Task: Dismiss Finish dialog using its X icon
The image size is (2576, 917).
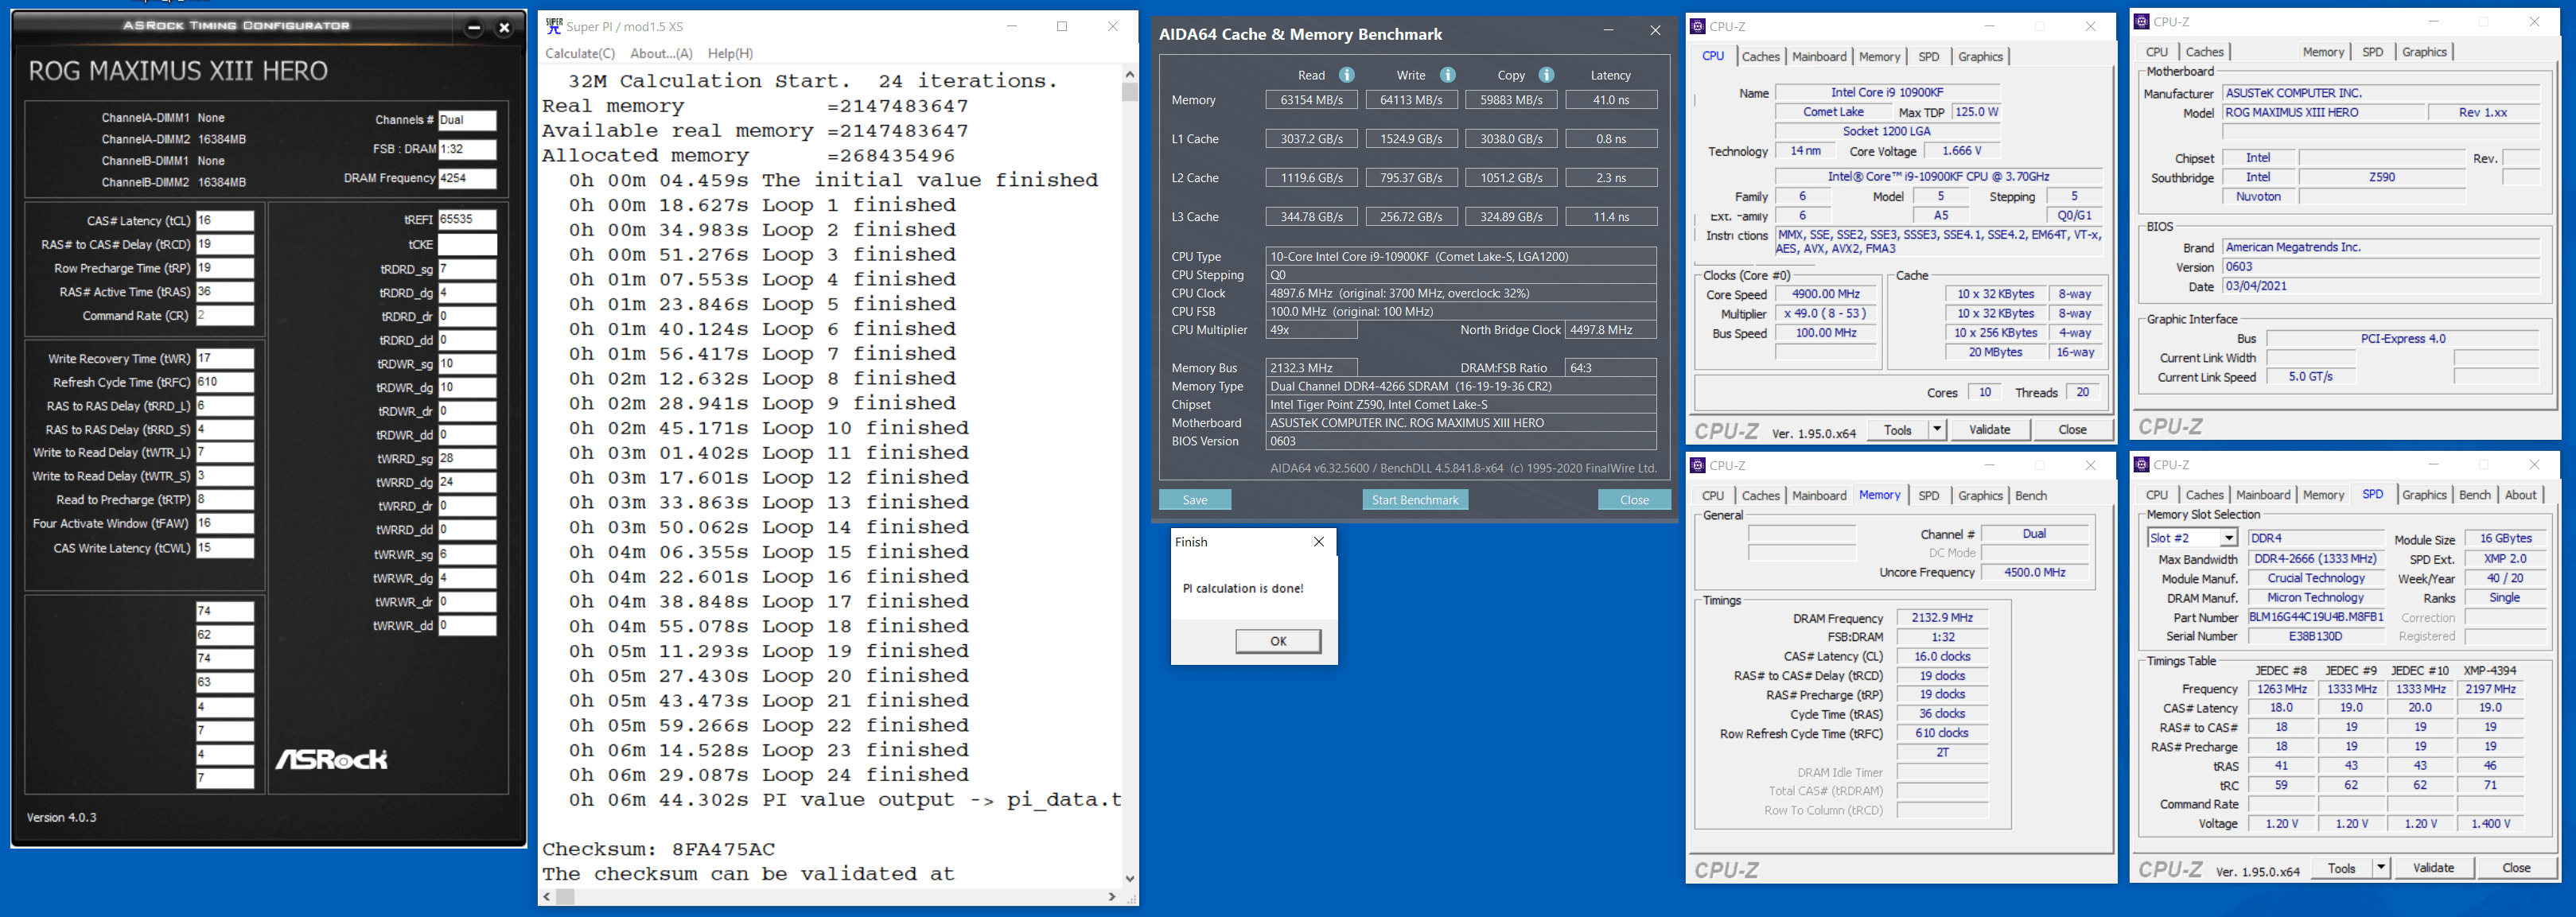Action: click(1318, 542)
